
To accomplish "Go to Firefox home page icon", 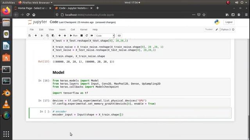I will [34, 15].
